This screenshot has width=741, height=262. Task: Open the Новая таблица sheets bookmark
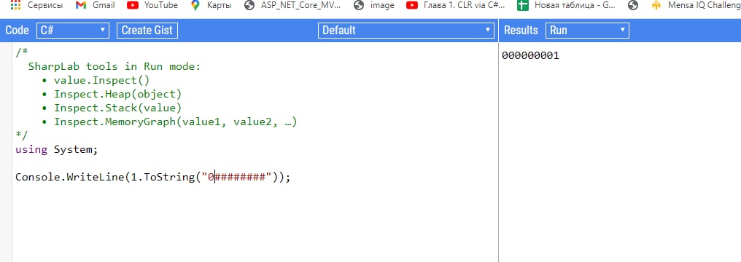point(566,5)
